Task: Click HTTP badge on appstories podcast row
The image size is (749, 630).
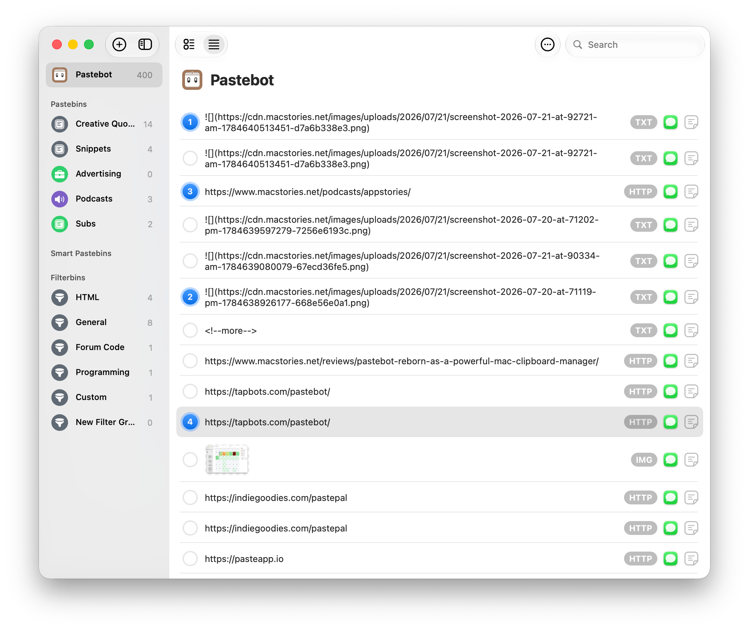Action: click(x=640, y=192)
